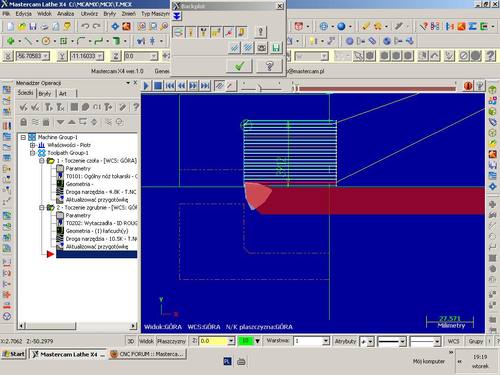Open the X coordinate dropdown
Viewport: 500px width, 375px height.
pyautogui.click(x=46, y=56)
